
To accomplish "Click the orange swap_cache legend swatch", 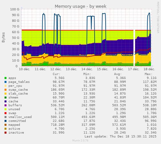I will pos(6,90).
